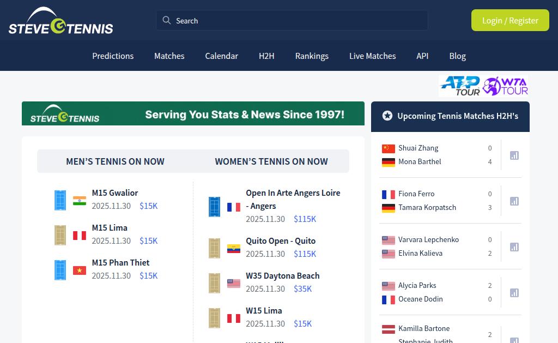Click the India flag next to M15 Gwalior
558x343 pixels.
(x=80, y=201)
